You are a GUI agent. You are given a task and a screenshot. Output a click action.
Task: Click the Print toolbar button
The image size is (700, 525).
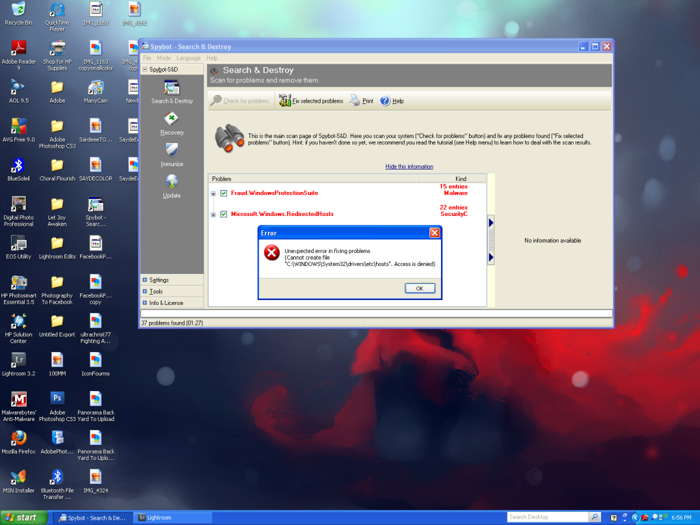point(361,101)
